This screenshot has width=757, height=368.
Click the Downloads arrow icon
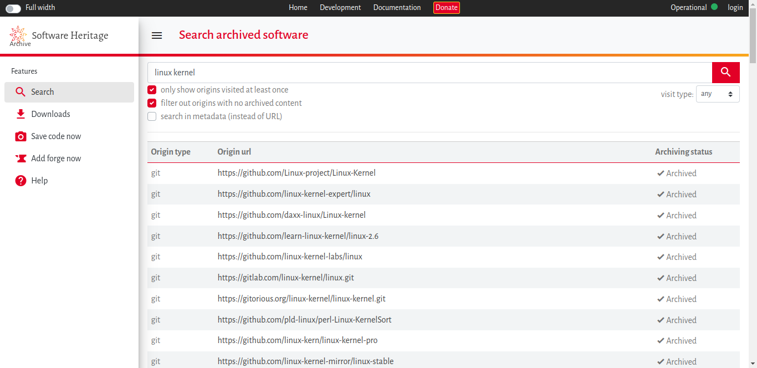(x=21, y=114)
